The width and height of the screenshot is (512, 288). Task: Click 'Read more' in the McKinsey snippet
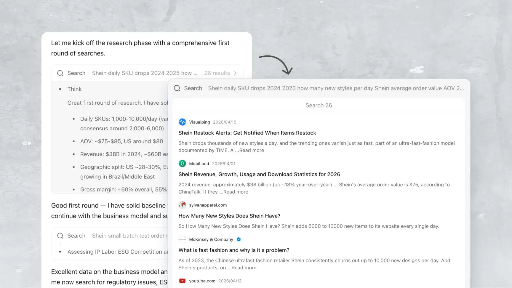tap(244, 268)
